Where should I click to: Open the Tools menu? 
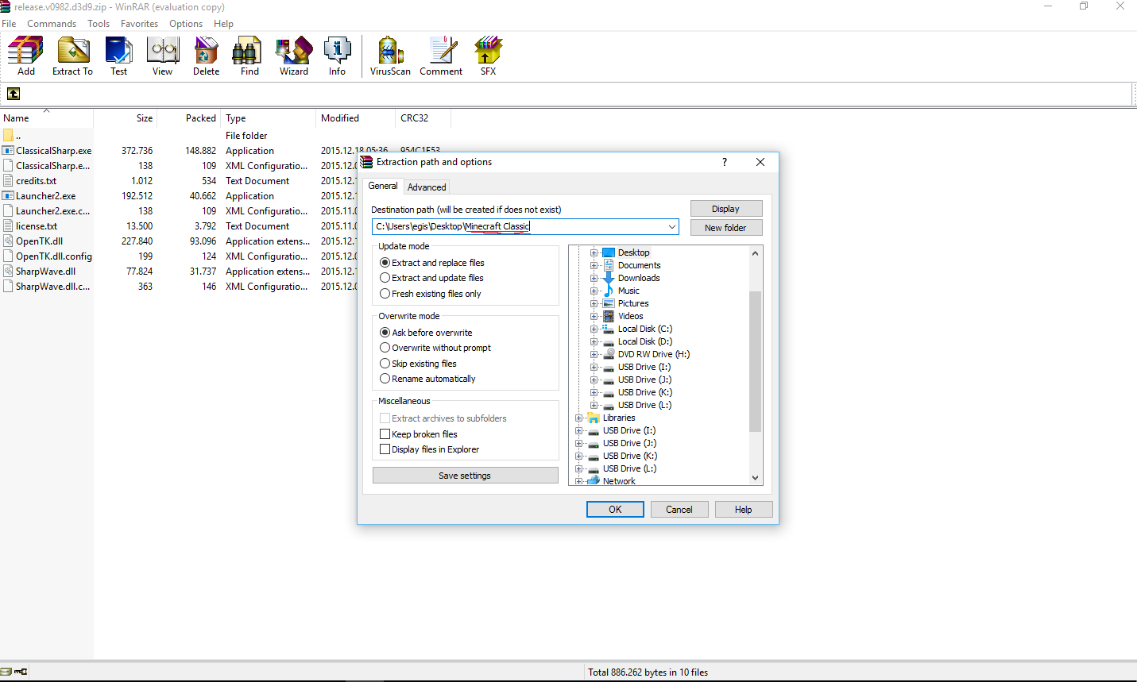click(99, 24)
